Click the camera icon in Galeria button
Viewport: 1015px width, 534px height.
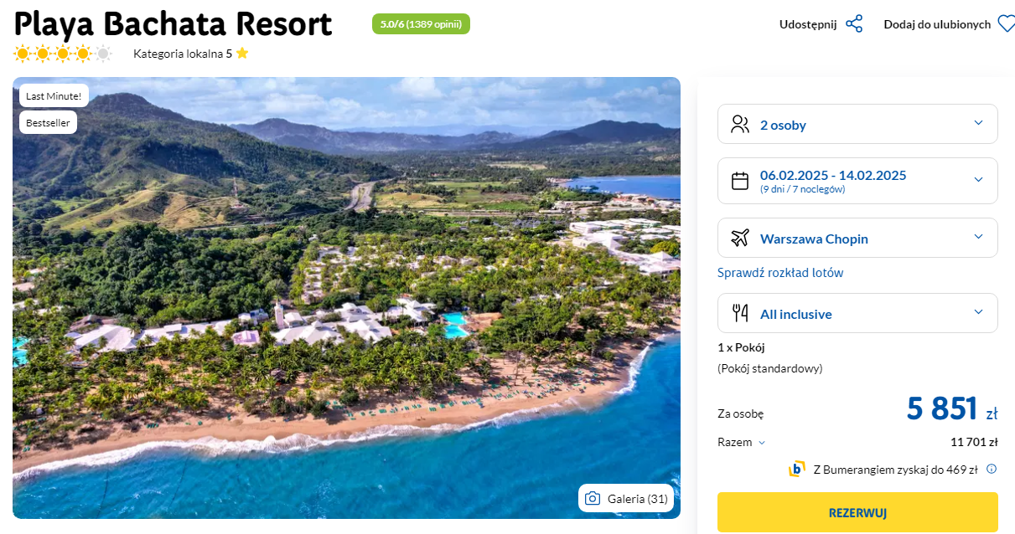pos(593,499)
